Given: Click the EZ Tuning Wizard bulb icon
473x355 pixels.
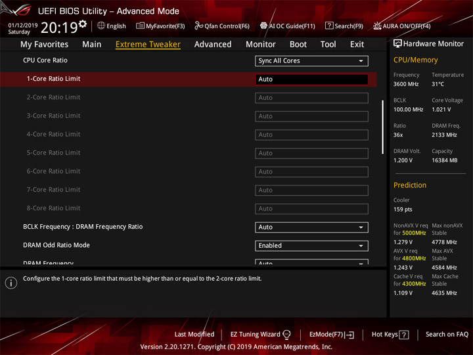Looking at the screenshot, I should (287, 334).
